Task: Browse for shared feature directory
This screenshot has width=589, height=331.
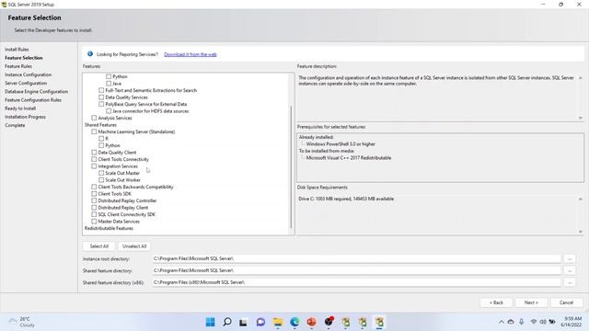Action: [570, 270]
